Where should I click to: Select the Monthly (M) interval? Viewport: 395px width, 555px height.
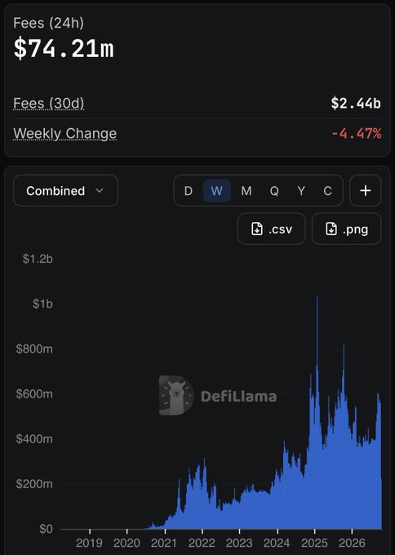point(246,191)
